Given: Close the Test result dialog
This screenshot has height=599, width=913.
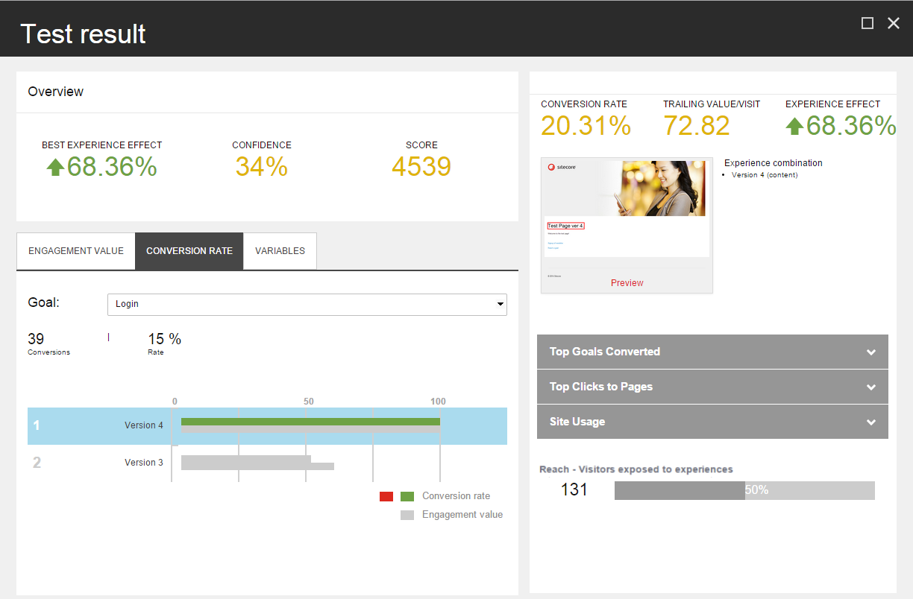Looking at the screenshot, I should point(894,23).
